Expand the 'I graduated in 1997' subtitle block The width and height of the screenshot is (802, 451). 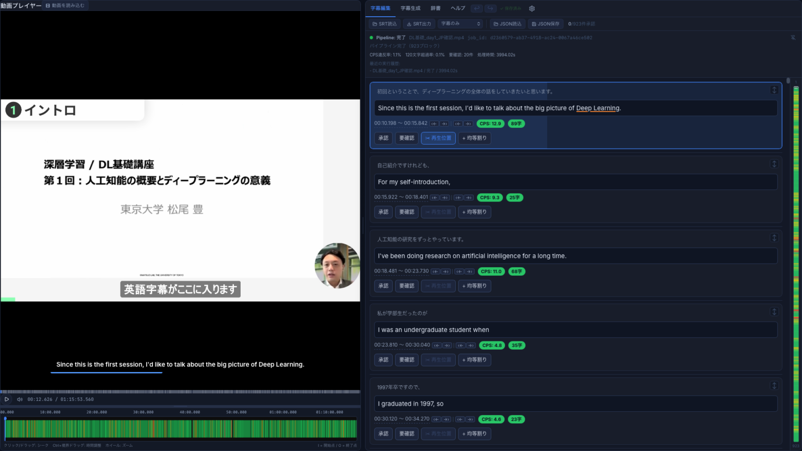tap(774, 386)
